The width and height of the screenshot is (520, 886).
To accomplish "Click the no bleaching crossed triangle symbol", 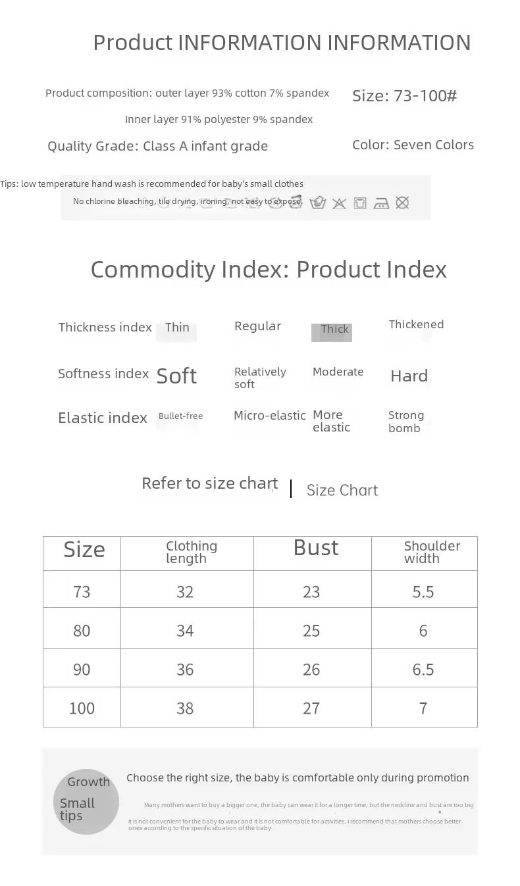I will 339,203.
